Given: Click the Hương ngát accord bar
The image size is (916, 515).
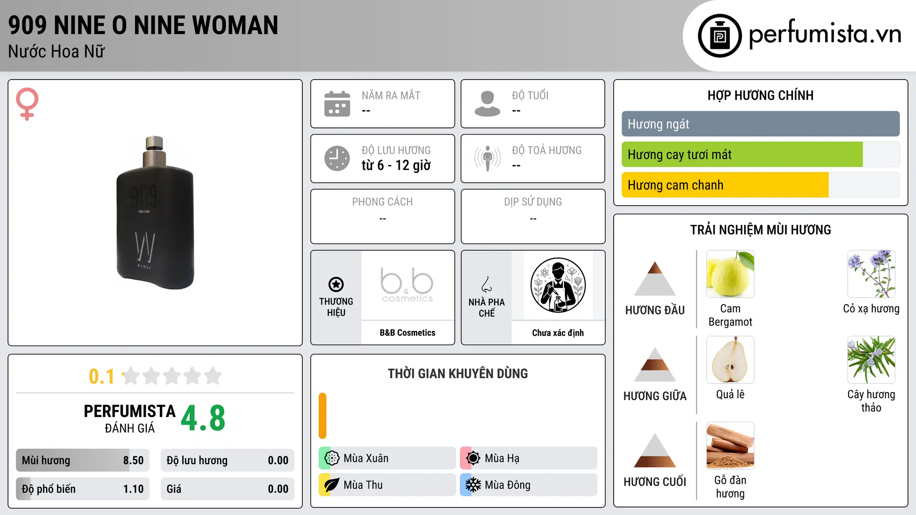Looking at the screenshot, I should point(761,124).
